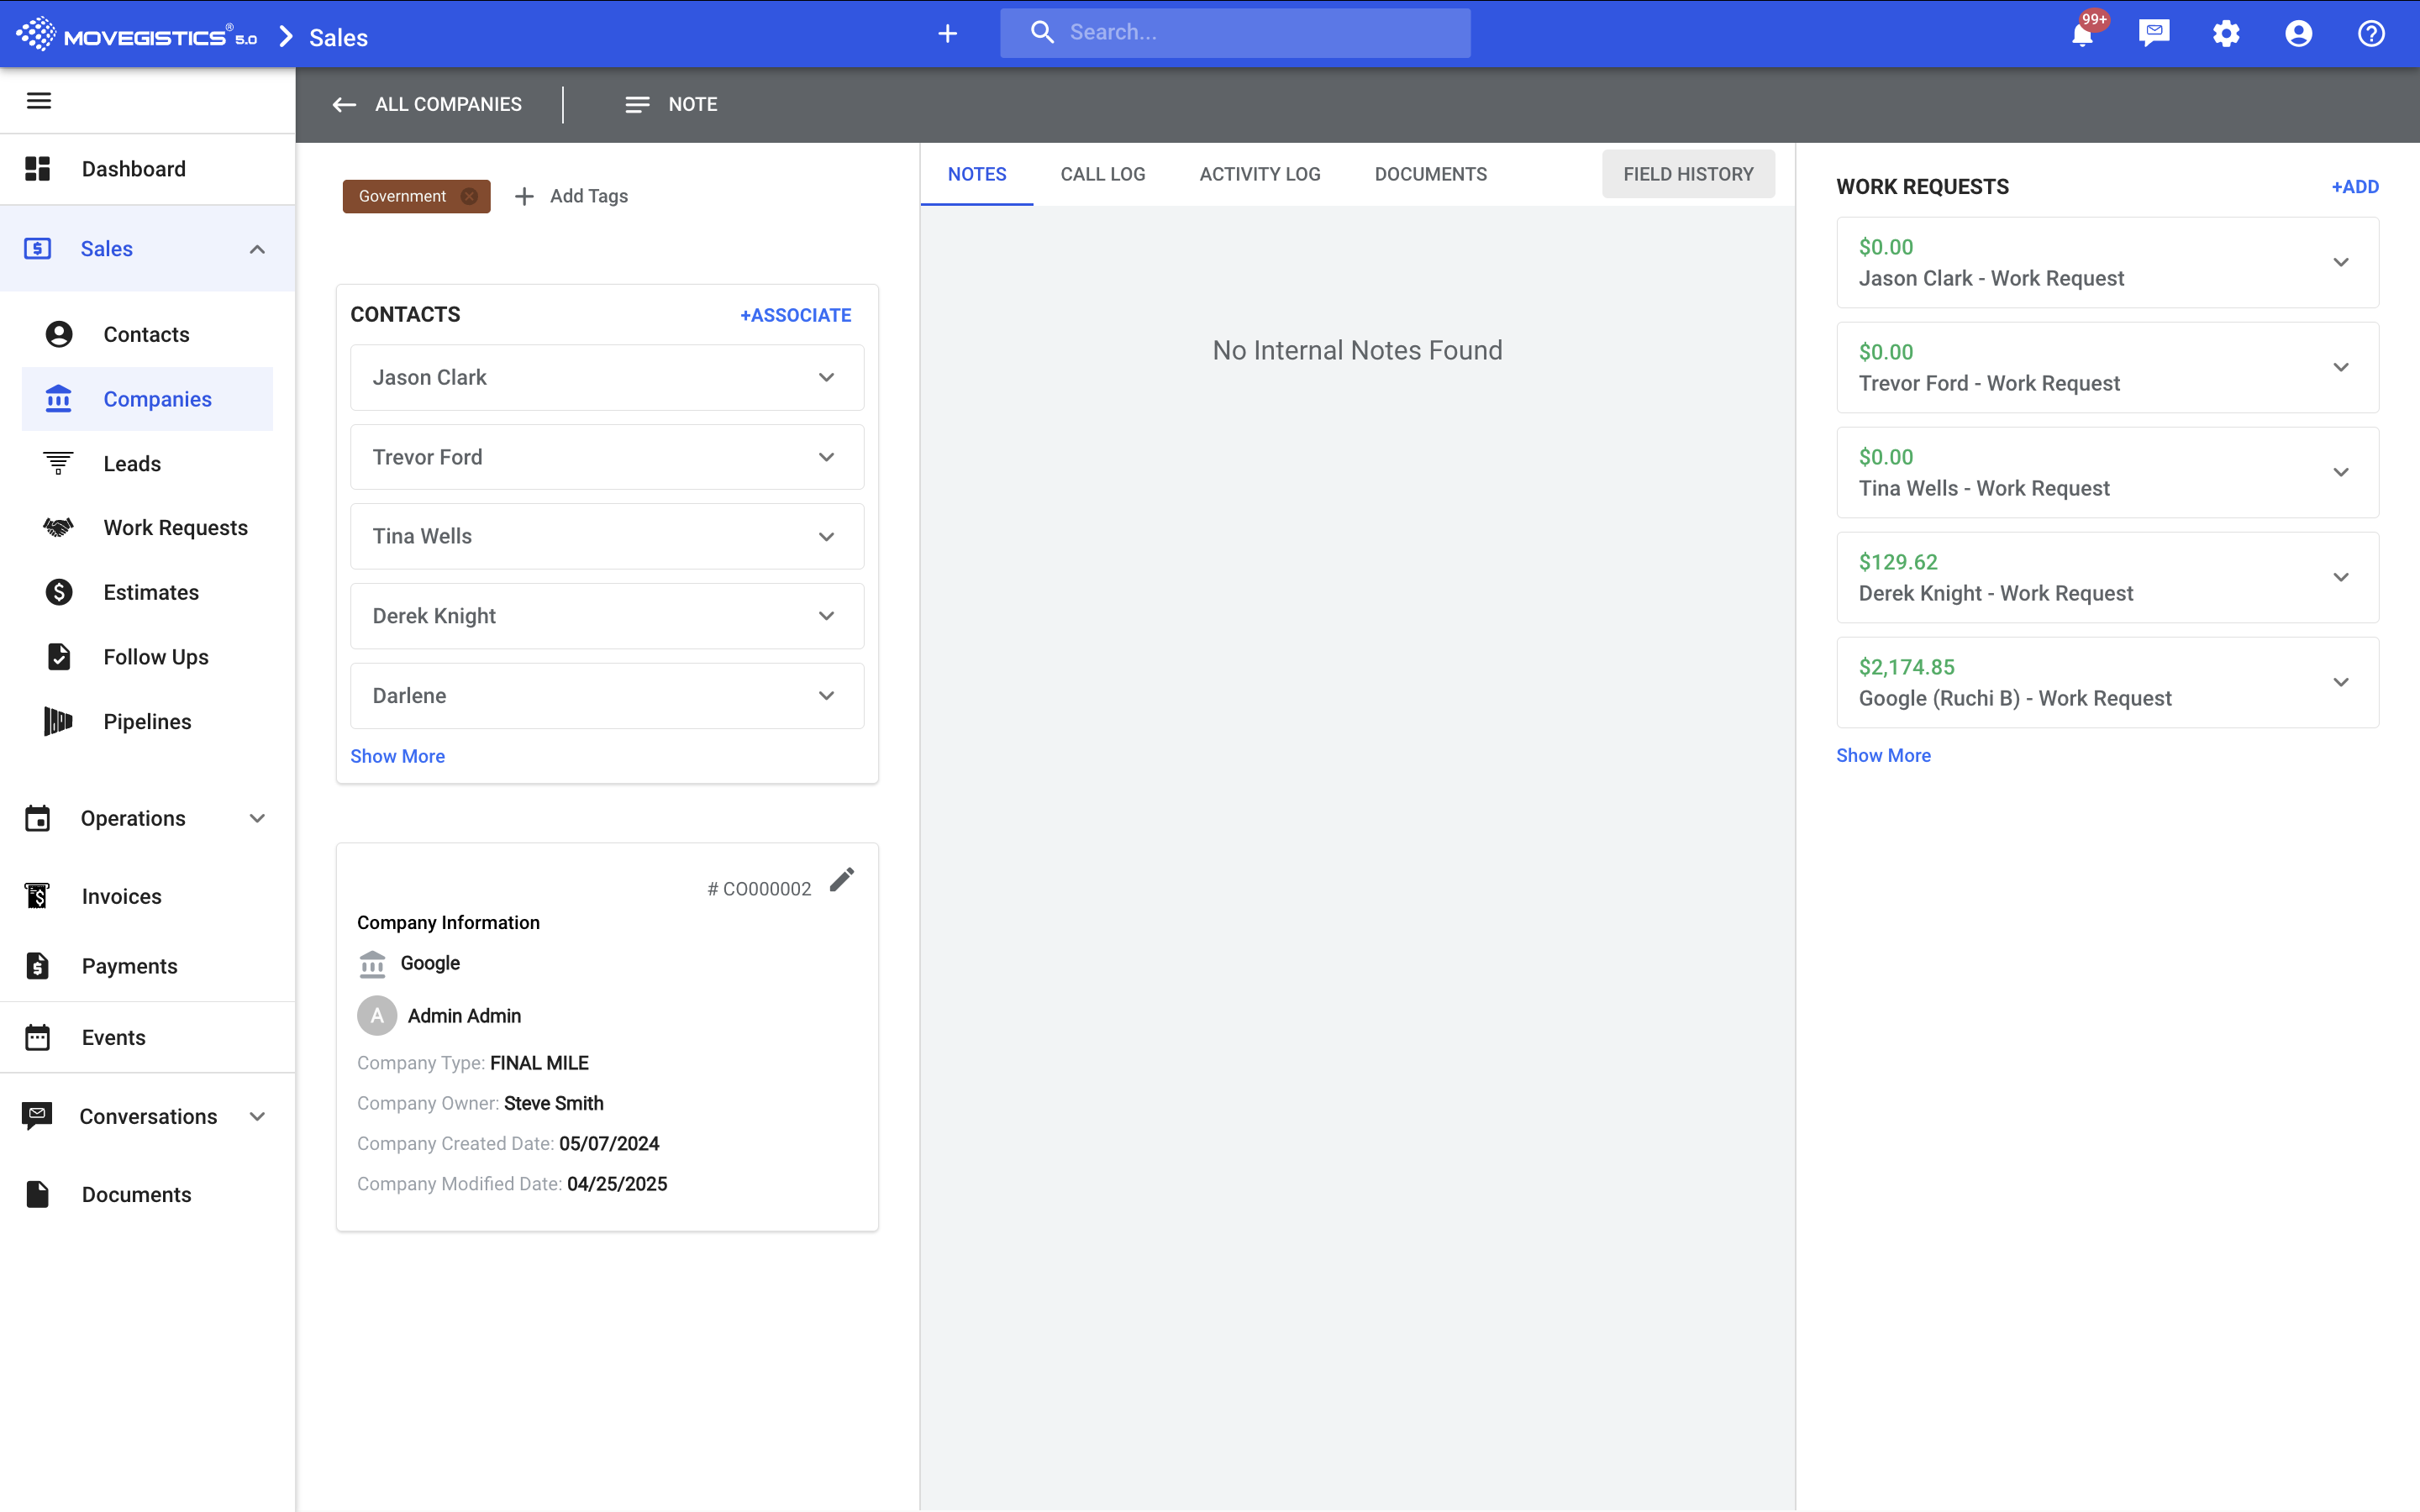Click +Associate in Contacts panel
The image size is (2420, 1512).
(x=795, y=315)
